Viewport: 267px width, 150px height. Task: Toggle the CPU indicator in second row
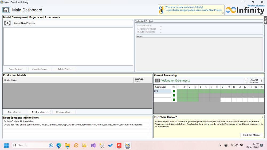pyautogui.click(x=174, y=95)
